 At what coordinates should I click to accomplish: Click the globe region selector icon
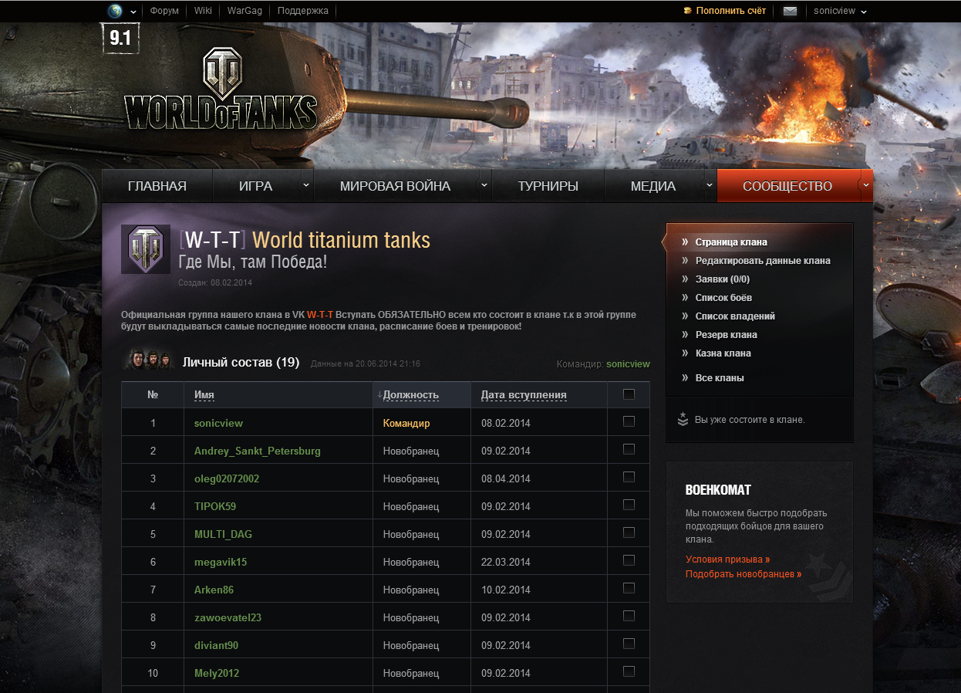pyautogui.click(x=116, y=11)
